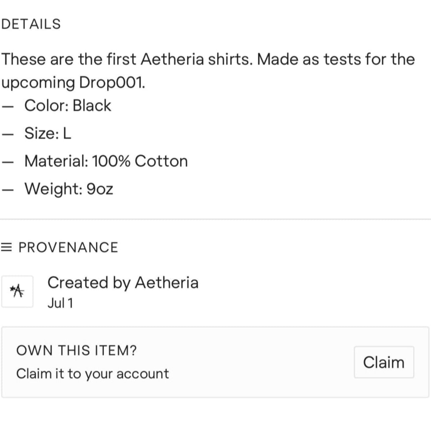The image size is (431, 431).
Task: Click the dash bullet before Color
Action: point(7,106)
